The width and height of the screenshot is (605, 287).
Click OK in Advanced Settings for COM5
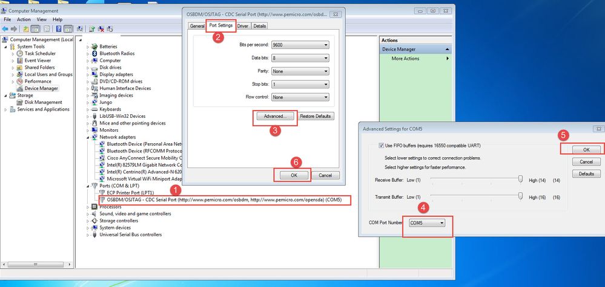(x=586, y=149)
